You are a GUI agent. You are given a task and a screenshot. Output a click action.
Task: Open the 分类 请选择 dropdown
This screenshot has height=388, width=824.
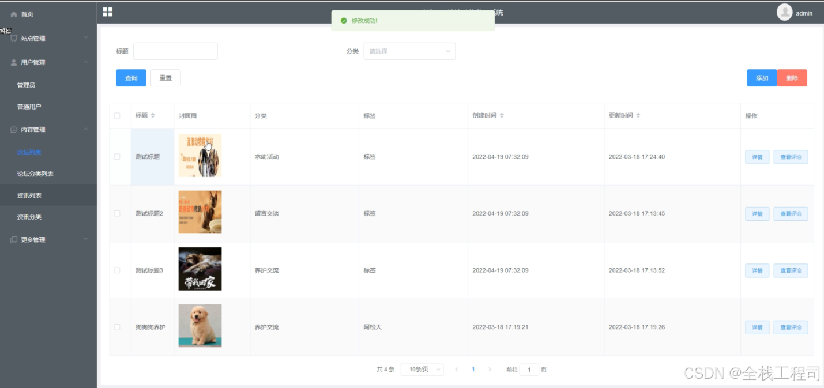click(x=409, y=51)
